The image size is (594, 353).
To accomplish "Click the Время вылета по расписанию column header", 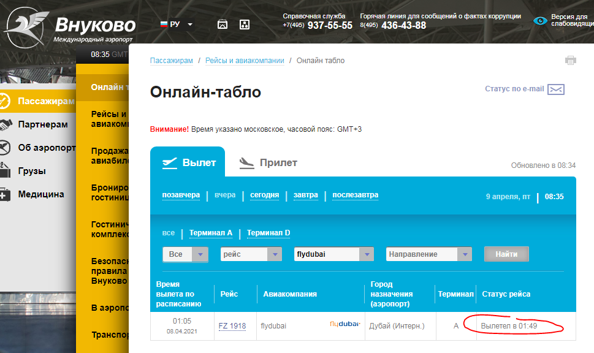I will coord(178,294).
